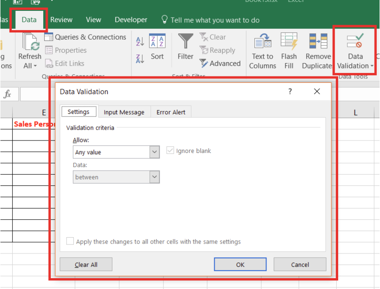Click the Filter funnel icon

(185, 42)
